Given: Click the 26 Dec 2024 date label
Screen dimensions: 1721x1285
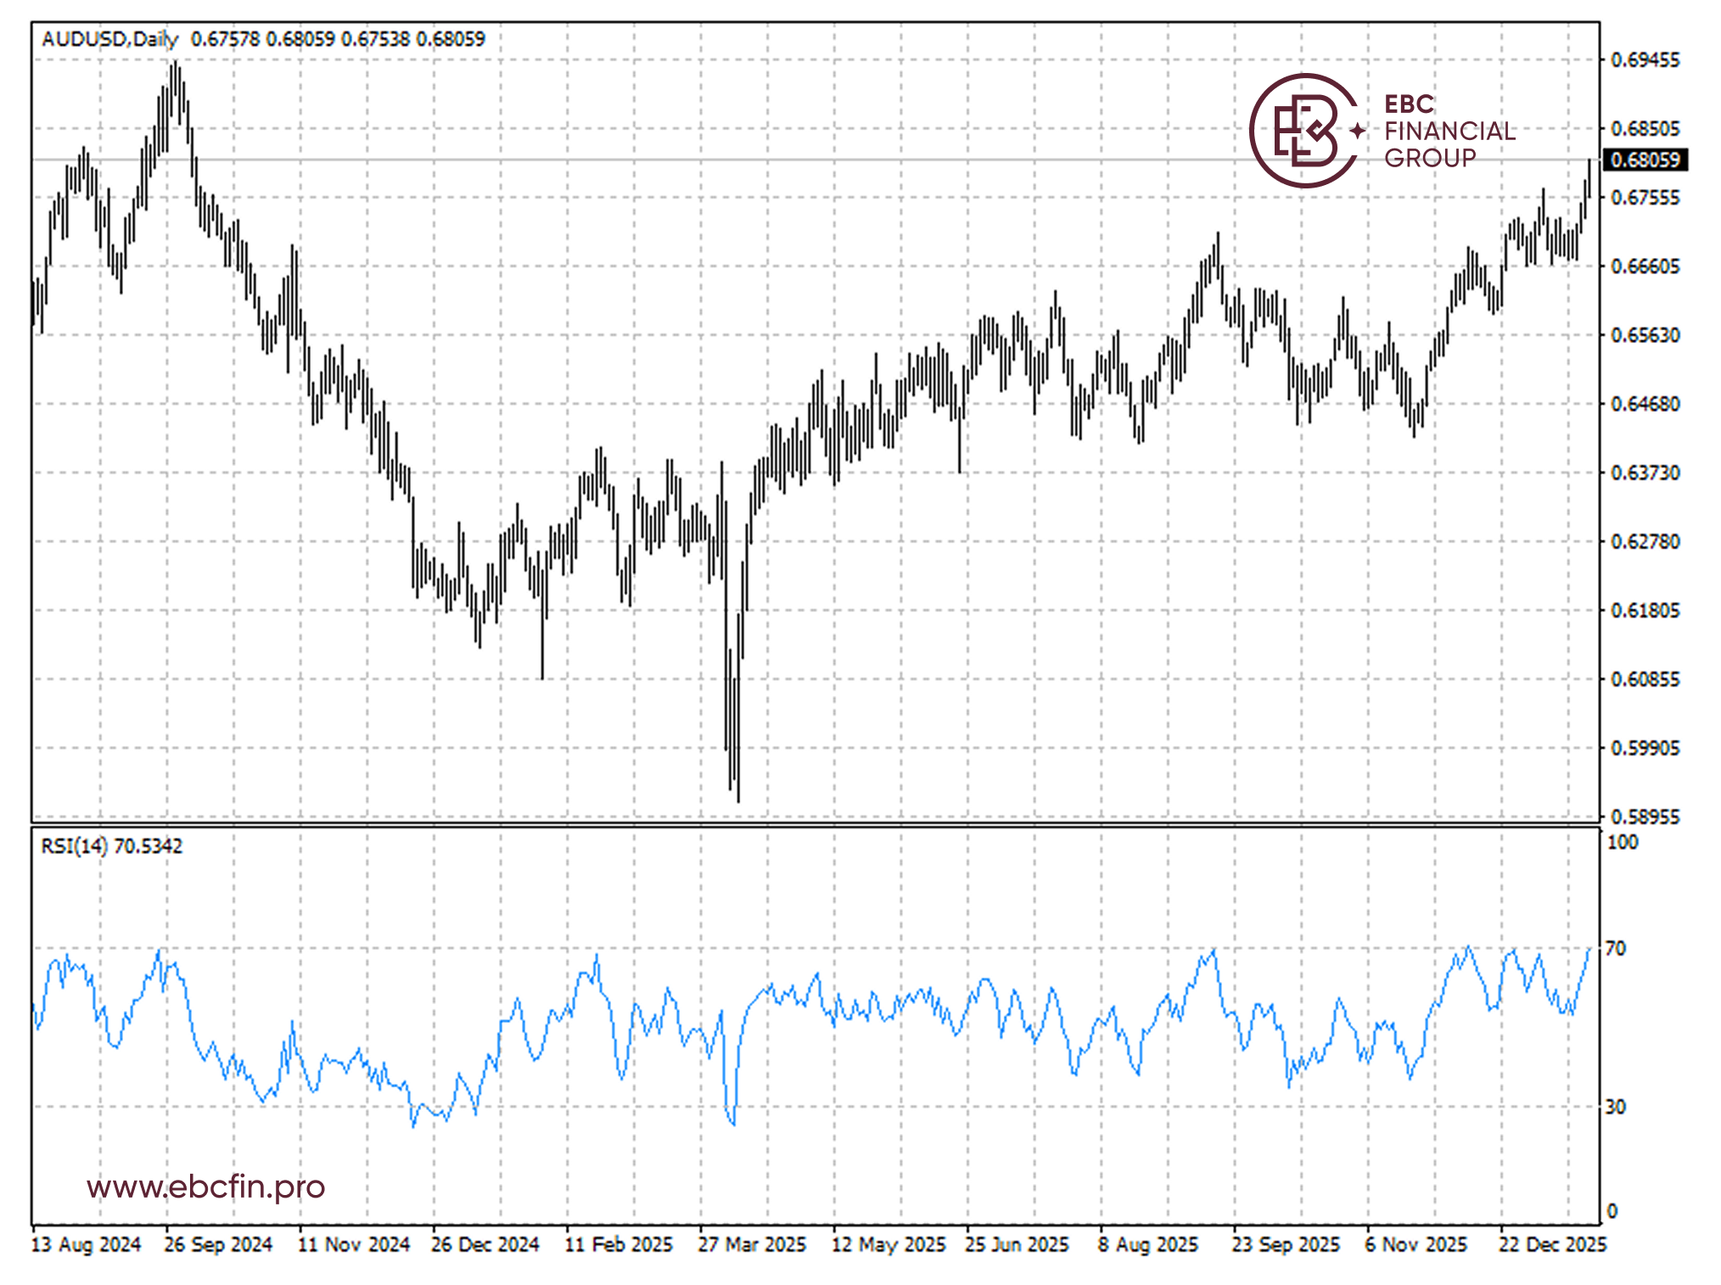Looking at the screenshot, I should [x=485, y=1244].
